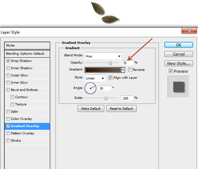Open the Style Linear dropdown
Viewport: 198px width, 169px height.
95,78
